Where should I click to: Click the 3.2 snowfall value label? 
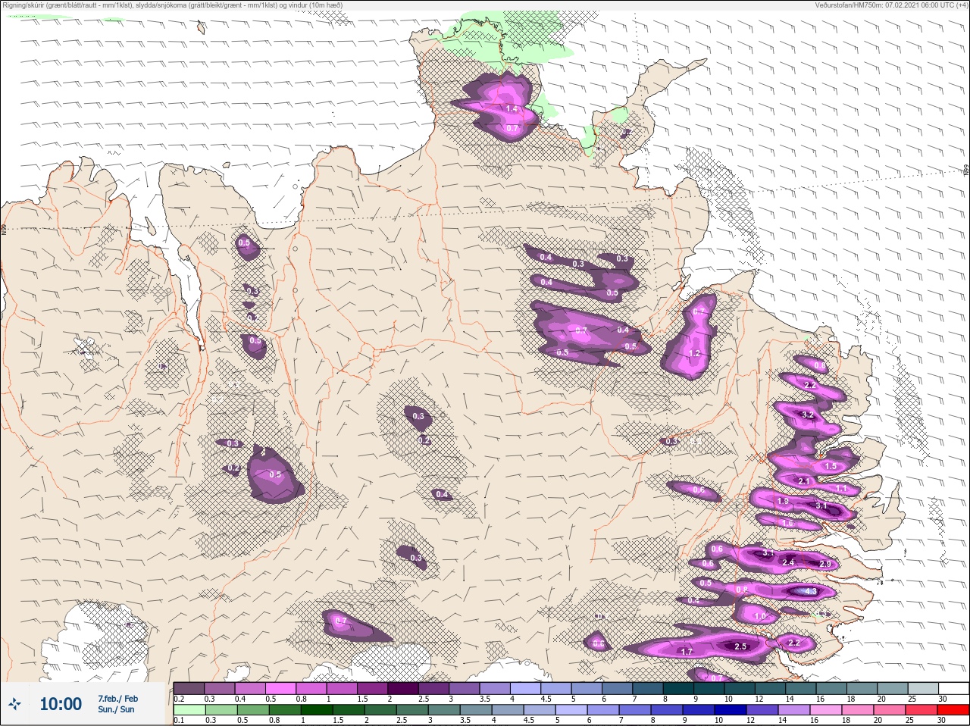808,415
